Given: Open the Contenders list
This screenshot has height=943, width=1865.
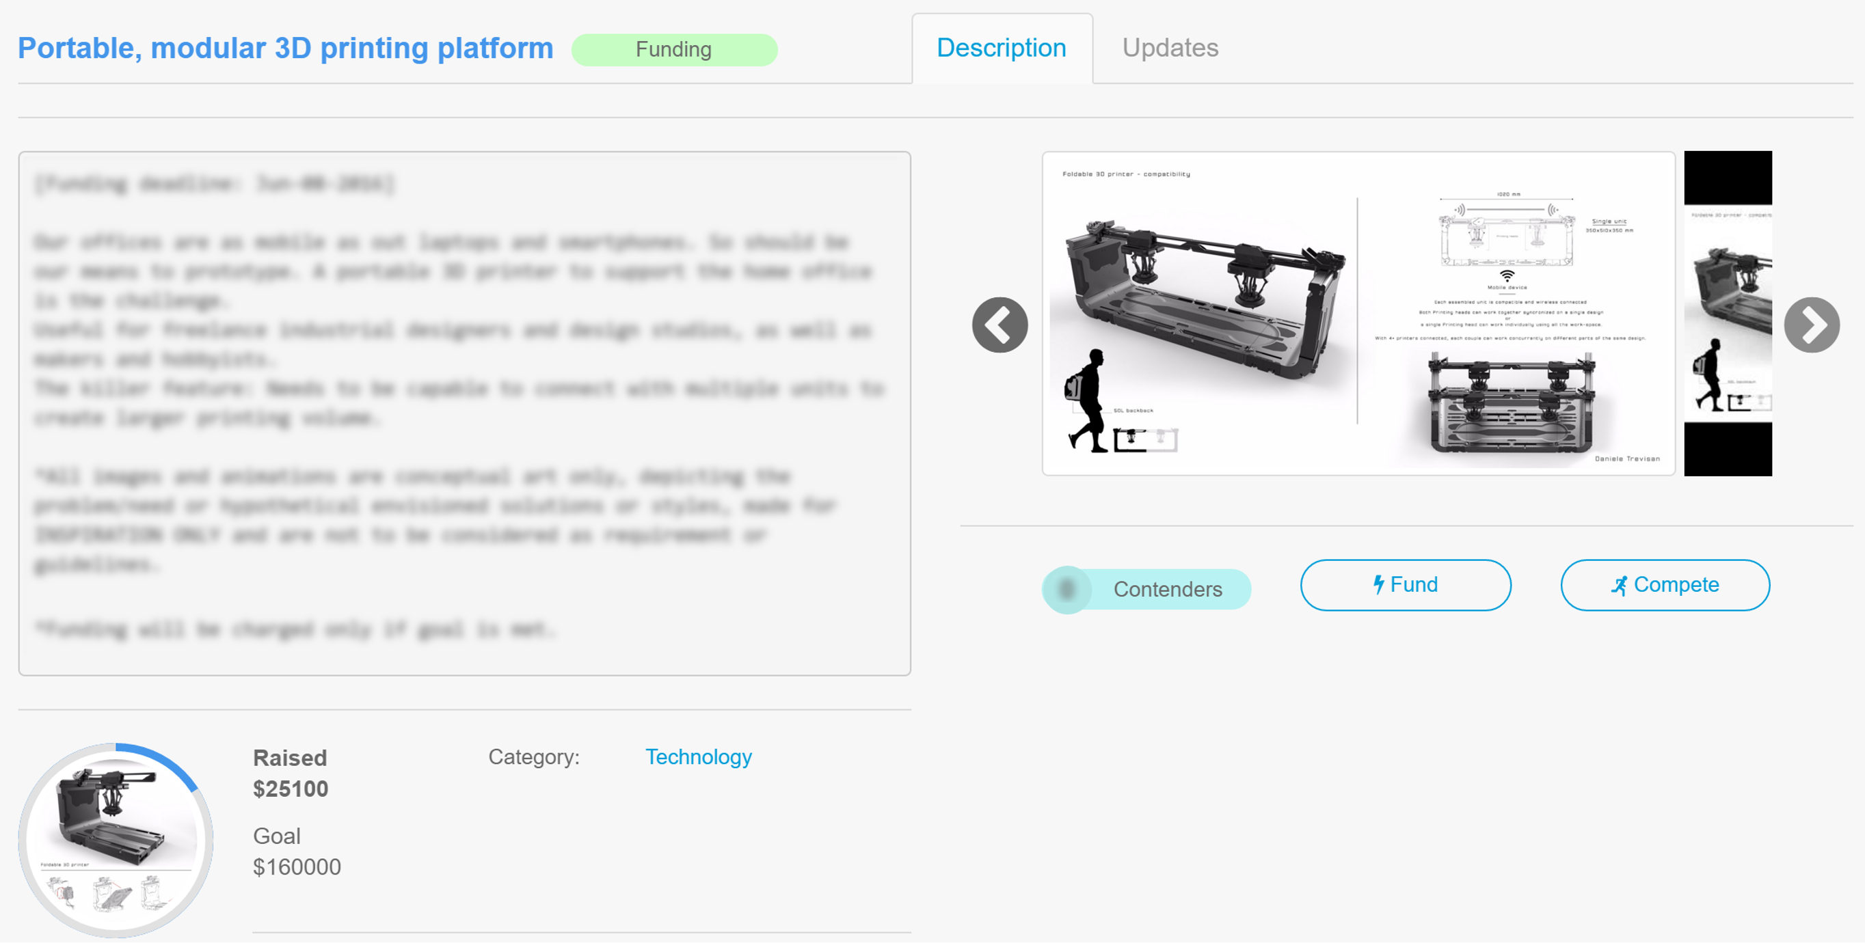Looking at the screenshot, I should [x=1146, y=589].
